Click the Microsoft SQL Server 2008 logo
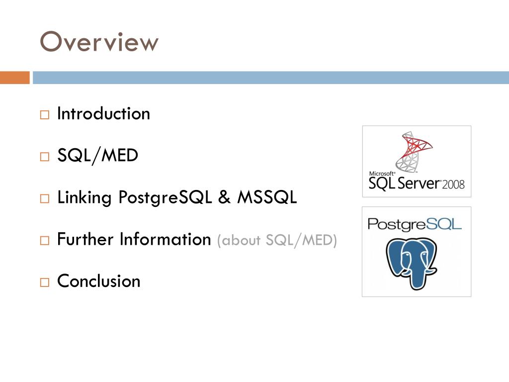509x382 pixels. click(x=417, y=162)
